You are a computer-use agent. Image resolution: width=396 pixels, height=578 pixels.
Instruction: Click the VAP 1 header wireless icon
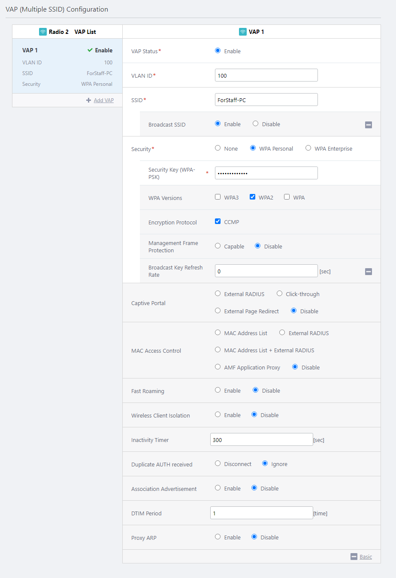tap(243, 32)
